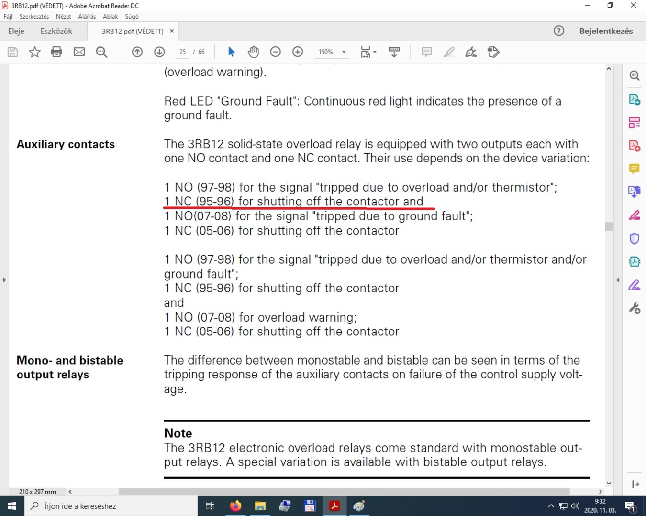Click the Bejelentkezés sign-in button
Image resolution: width=646 pixels, height=516 pixels.
[x=606, y=31]
